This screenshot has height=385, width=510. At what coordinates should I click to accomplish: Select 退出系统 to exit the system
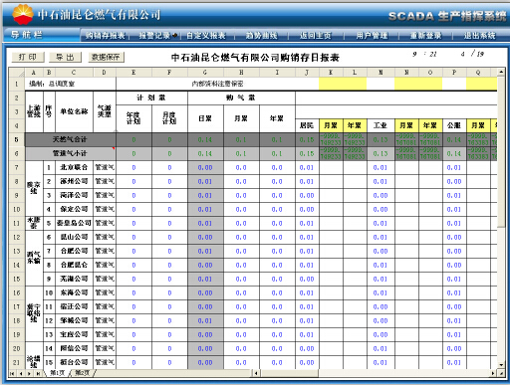(x=480, y=35)
